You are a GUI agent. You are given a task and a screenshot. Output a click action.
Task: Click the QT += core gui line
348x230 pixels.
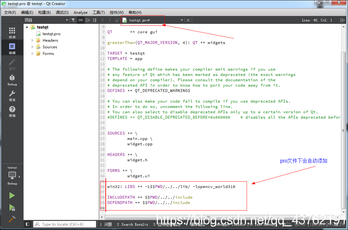tap(132, 32)
